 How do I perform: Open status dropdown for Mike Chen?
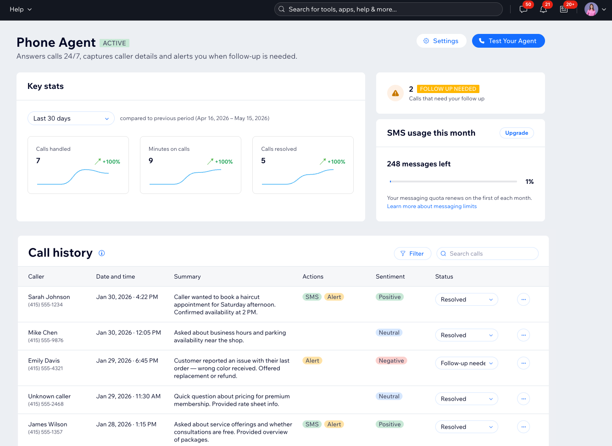(467, 335)
